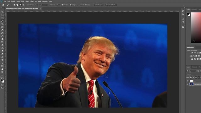Click the Subtract from selection mode icon
This screenshot has height=113, width=201.
[20, 5]
